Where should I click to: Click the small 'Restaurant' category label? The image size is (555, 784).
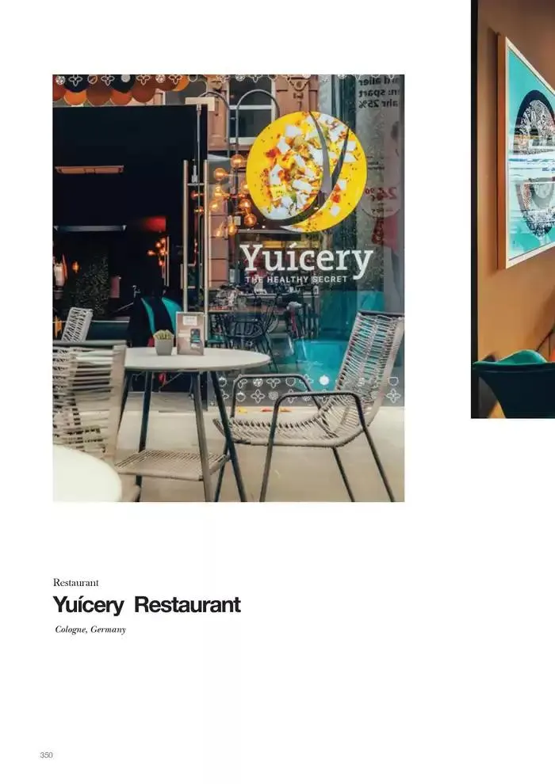click(75, 583)
